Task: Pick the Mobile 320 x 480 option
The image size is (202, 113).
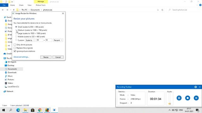Action: 16,36
